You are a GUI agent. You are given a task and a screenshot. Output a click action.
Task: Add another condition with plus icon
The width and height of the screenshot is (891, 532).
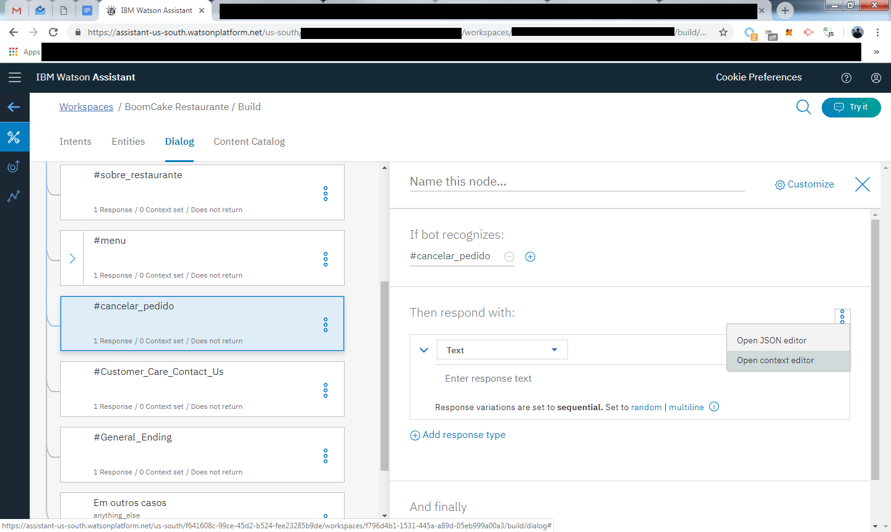[530, 257]
